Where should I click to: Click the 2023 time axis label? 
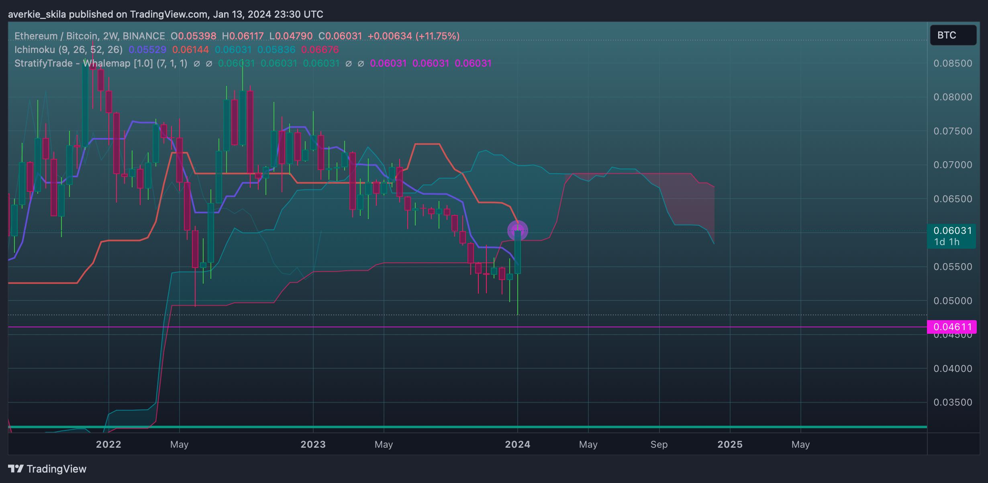coord(313,444)
